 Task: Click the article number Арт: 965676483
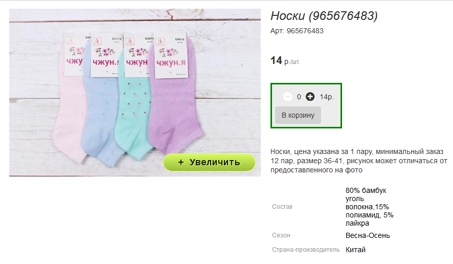coord(297,31)
